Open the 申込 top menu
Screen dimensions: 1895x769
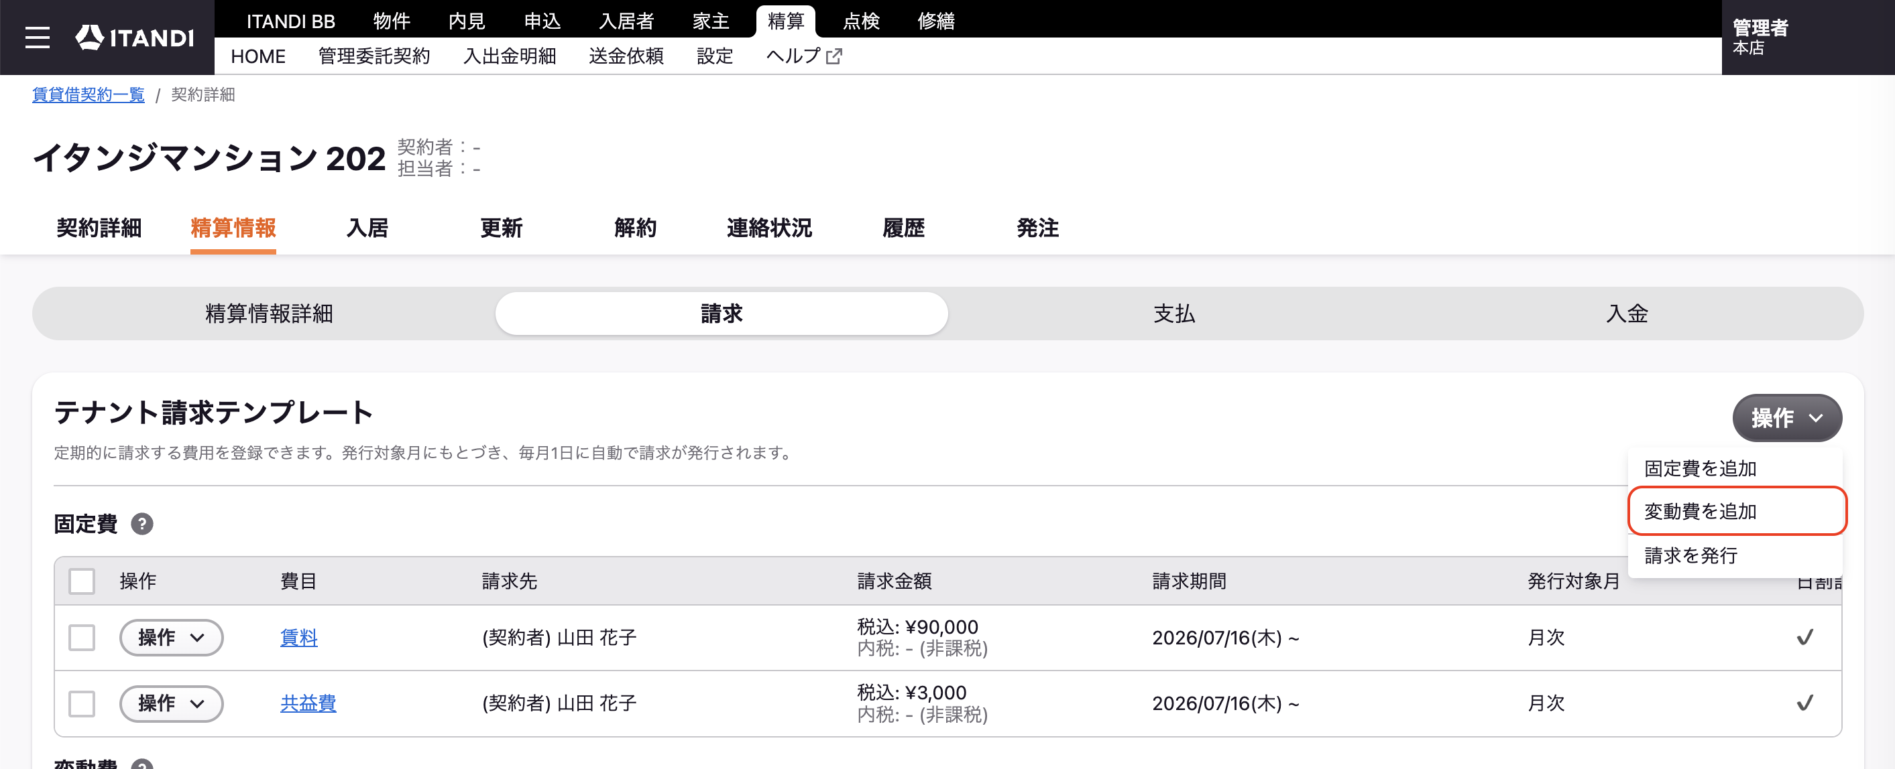click(x=542, y=21)
